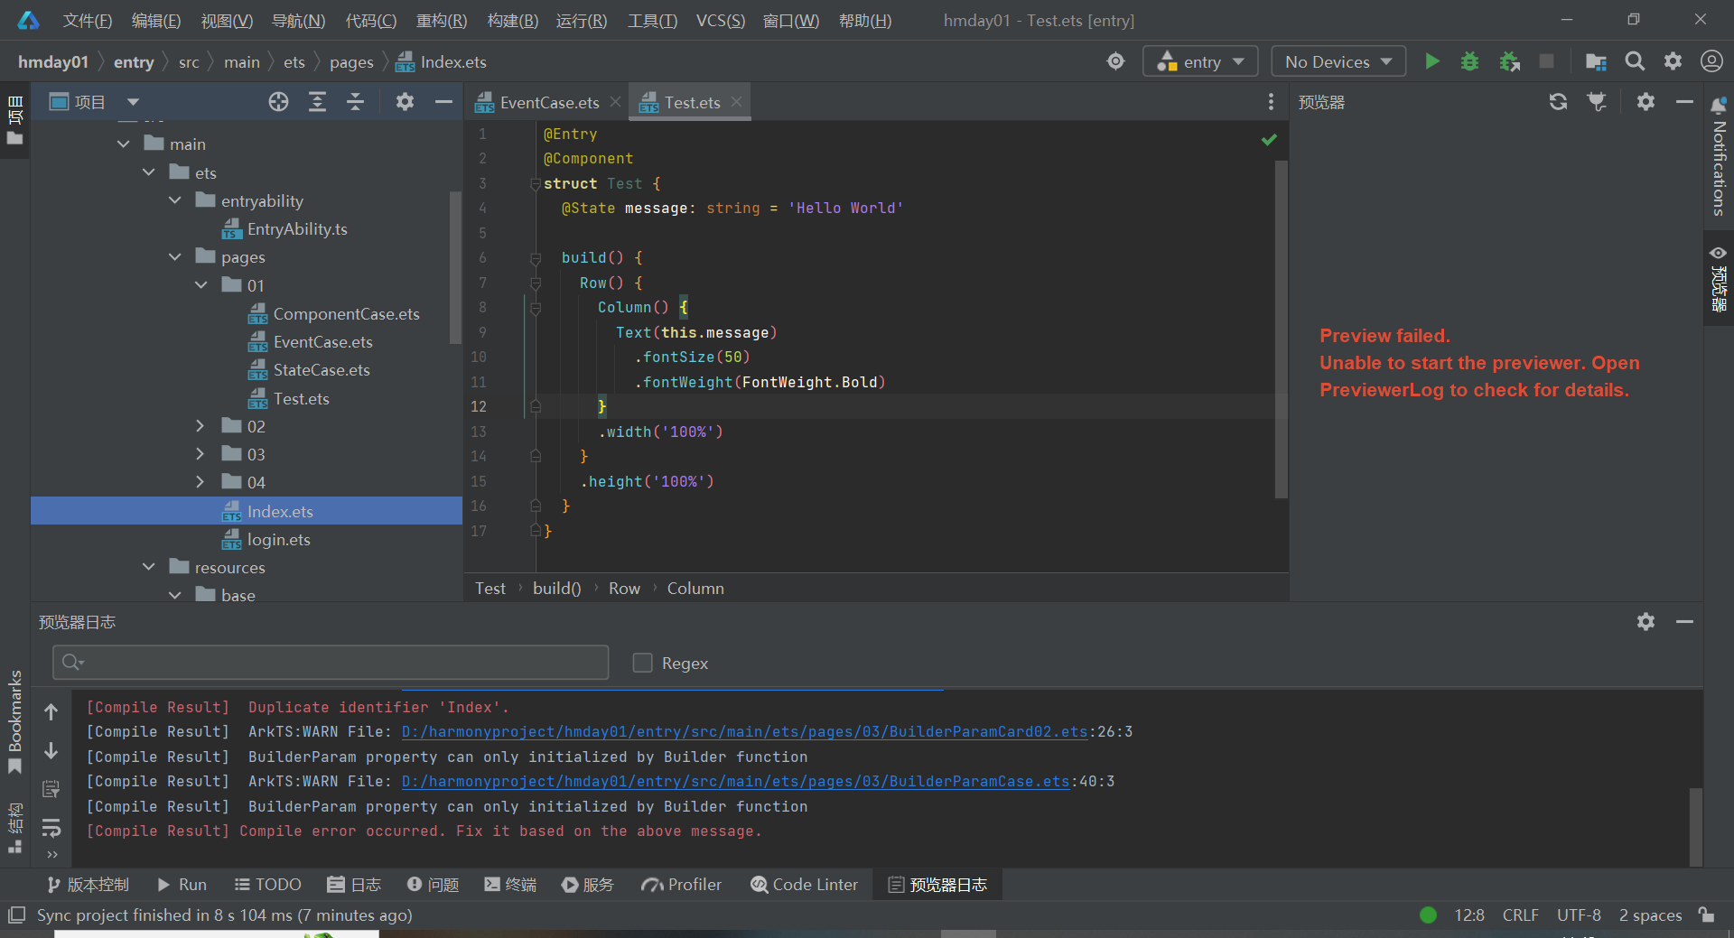Click UTF-8 encoding in status bar

[1579, 915]
